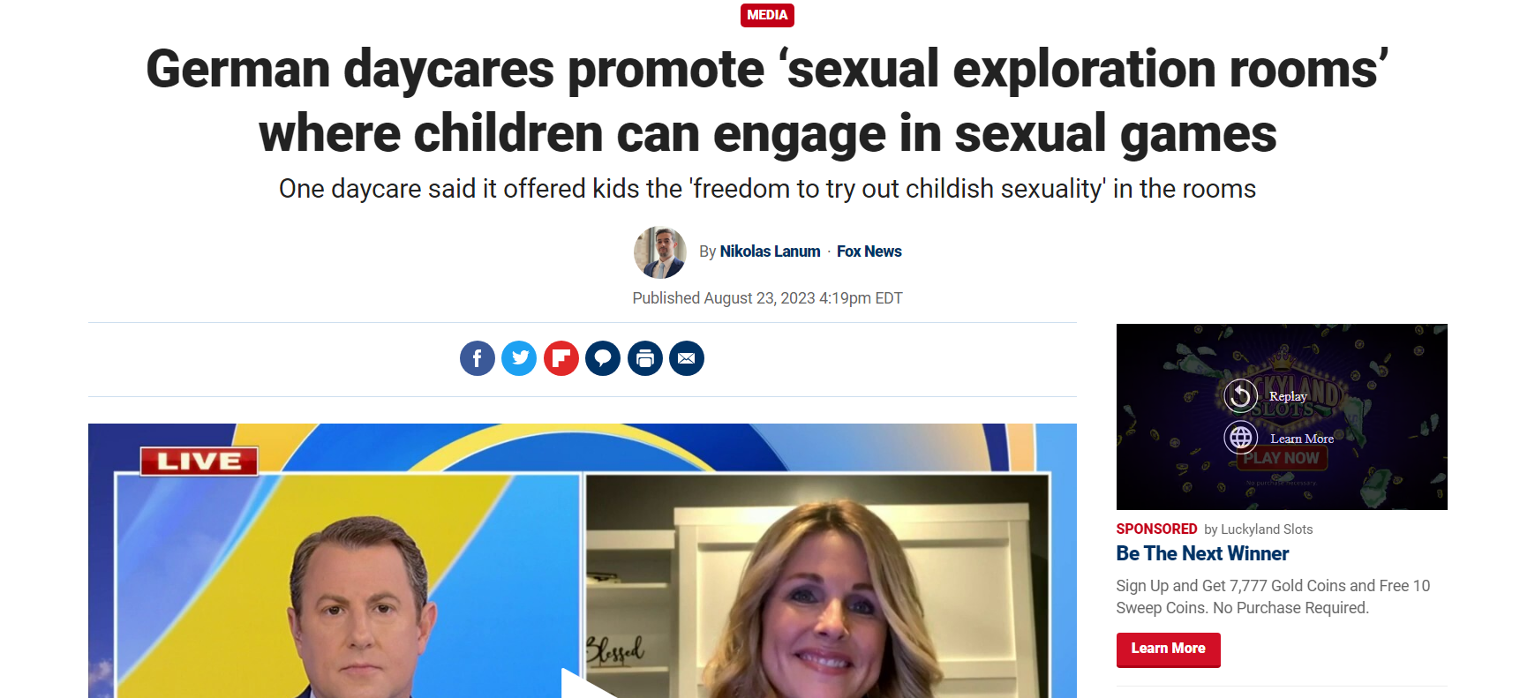Viewport: 1520px width, 698px height.
Task: Share article on Facebook icon
Action: click(477, 358)
